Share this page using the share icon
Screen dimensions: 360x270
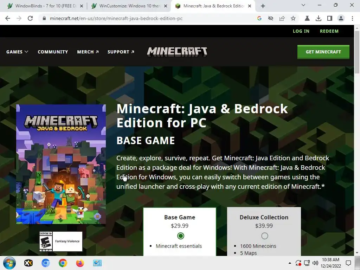click(x=282, y=18)
